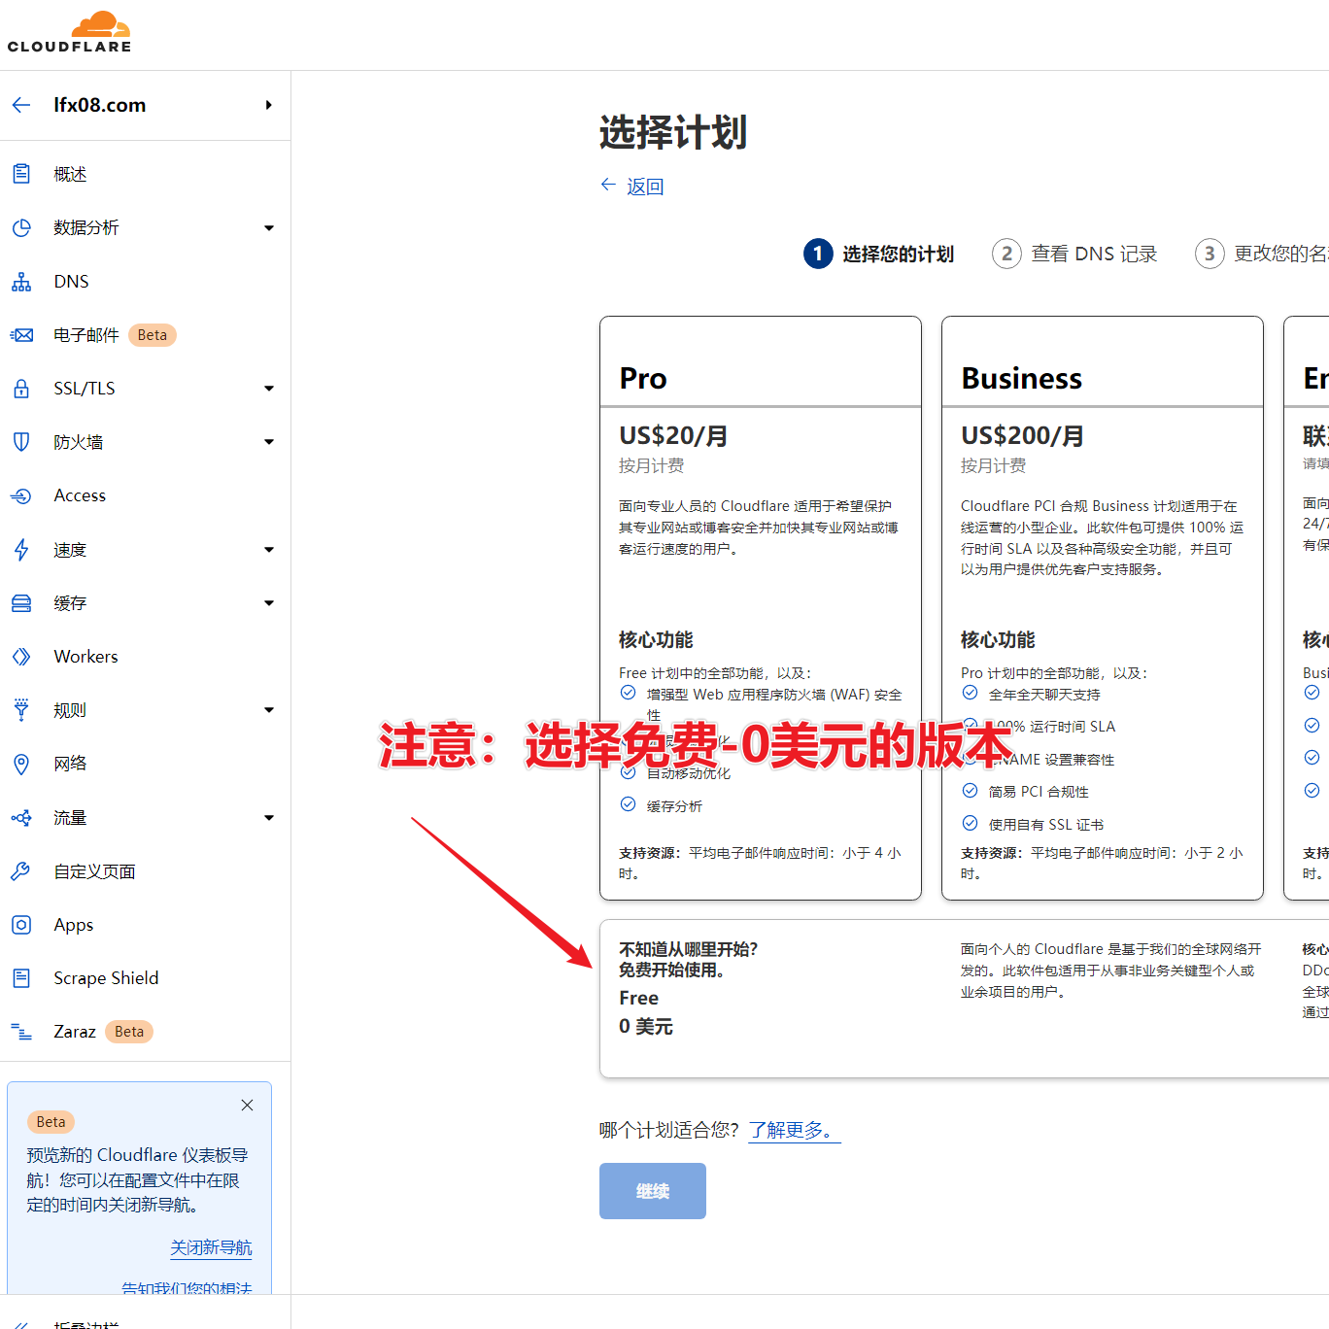Expand the 流量 submenu arrow
The height and width of the screenshot is (1329, 1329).
coord(269,818)
